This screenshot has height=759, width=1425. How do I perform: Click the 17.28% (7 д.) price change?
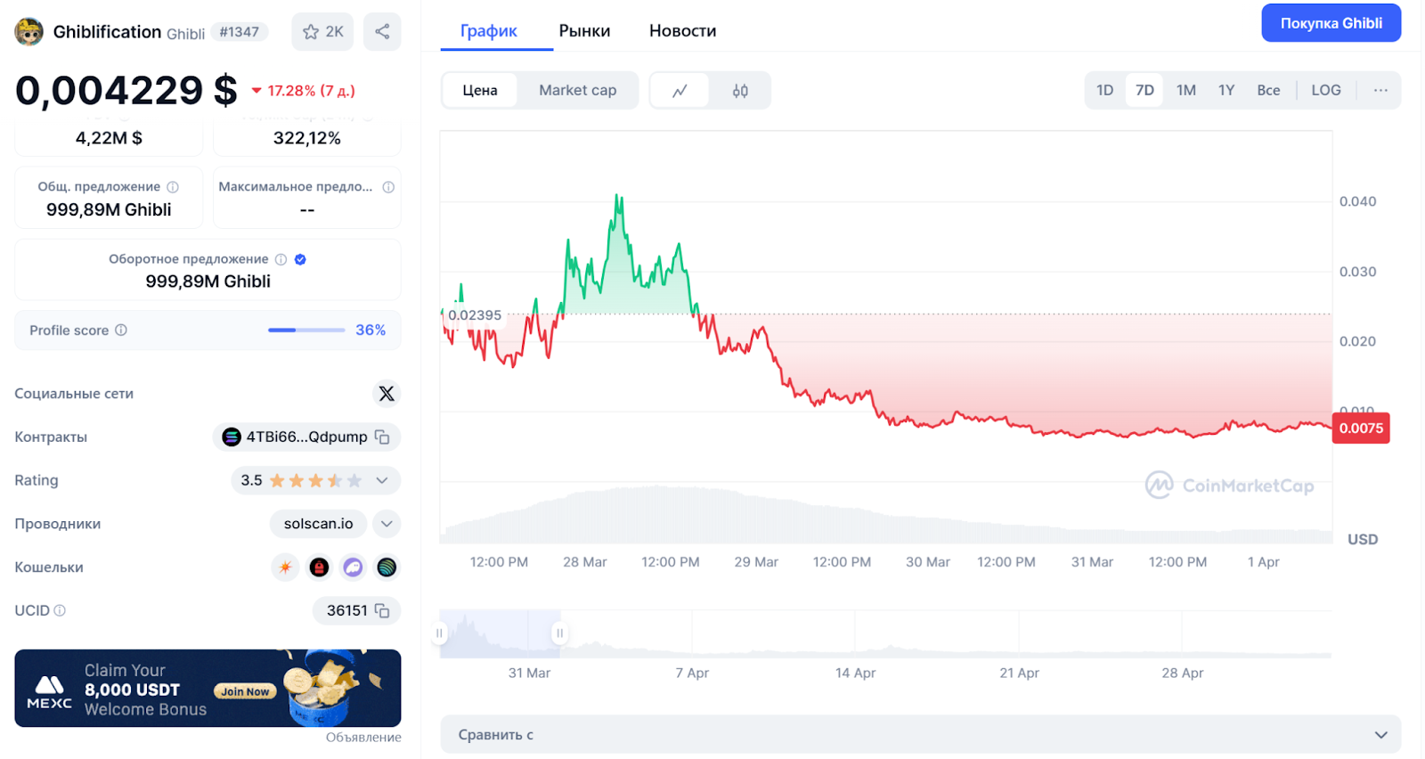pos(303,91)
